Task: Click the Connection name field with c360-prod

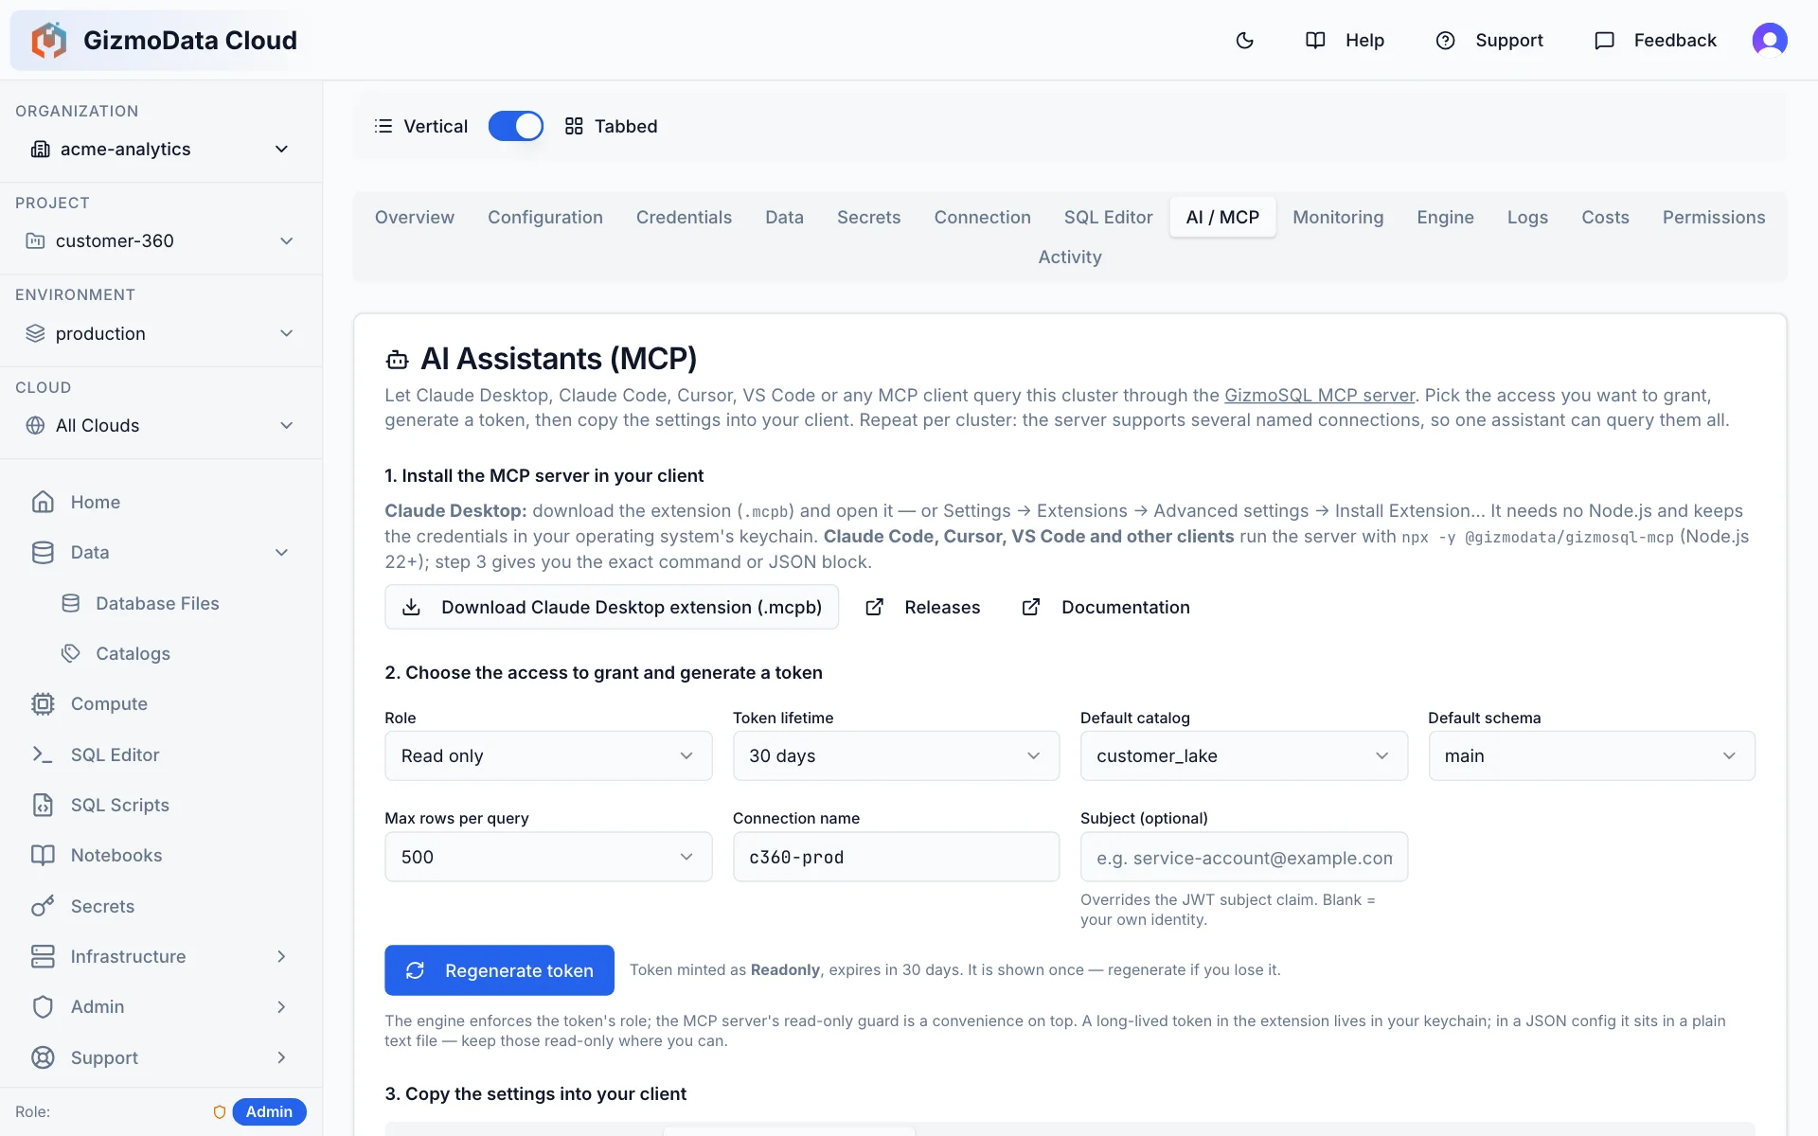Action: point(896,857)
